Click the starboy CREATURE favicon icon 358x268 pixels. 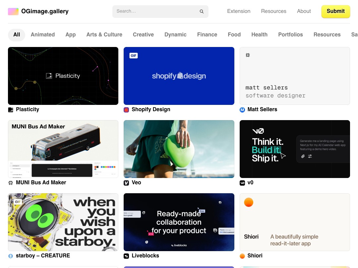[11, 256]
